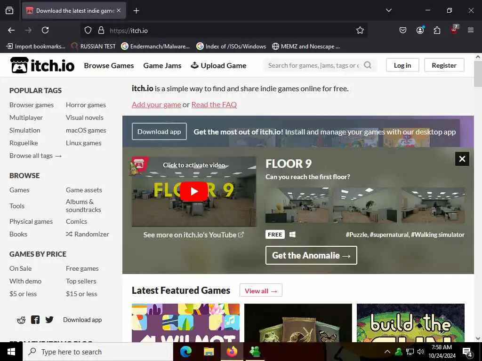Click the page vertical scrollbar thumb
The height and width of the screenshot is (361, 482).
(478, 74)
